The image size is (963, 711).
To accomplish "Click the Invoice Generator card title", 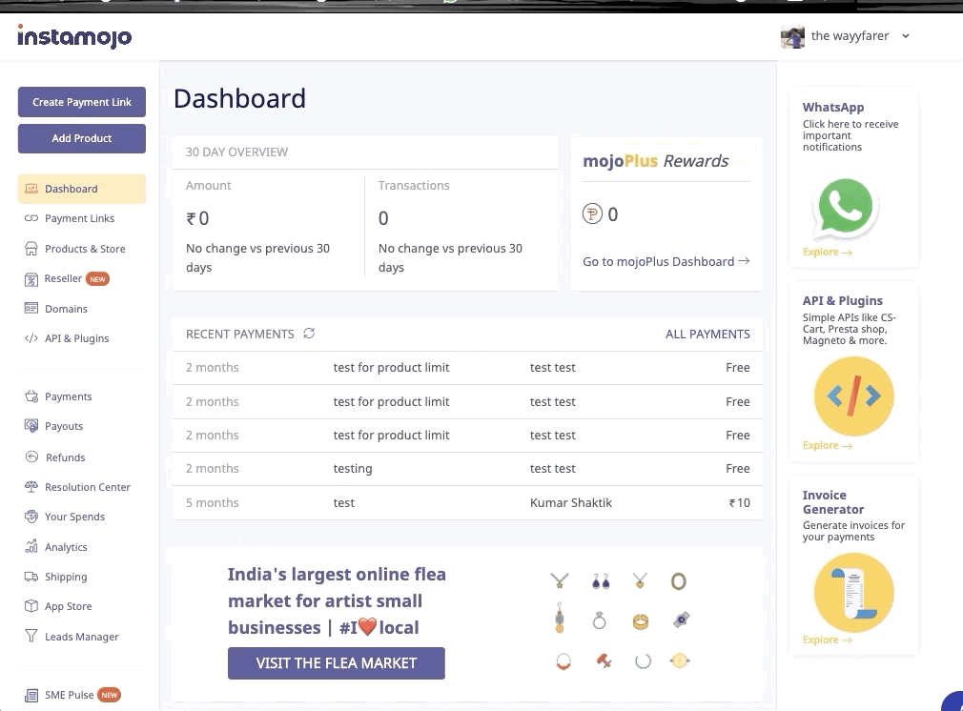I will (x=832, y=501).
